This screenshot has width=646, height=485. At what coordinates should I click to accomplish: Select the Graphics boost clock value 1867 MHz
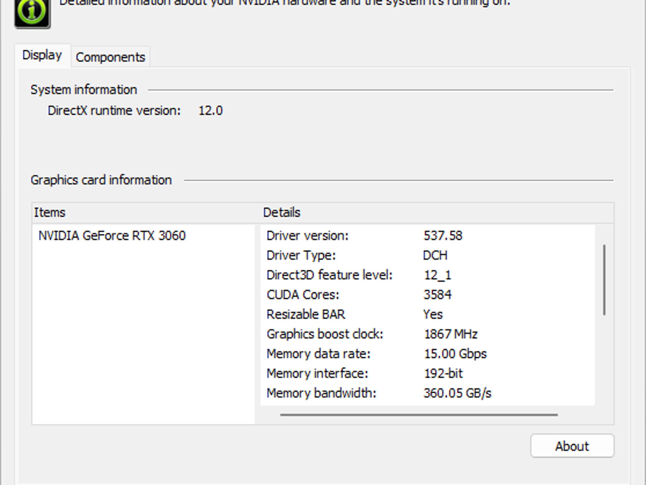tap(451, 334)
